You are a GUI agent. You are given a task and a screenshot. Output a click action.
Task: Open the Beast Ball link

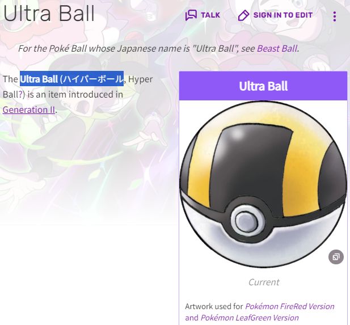pos(277,48)
